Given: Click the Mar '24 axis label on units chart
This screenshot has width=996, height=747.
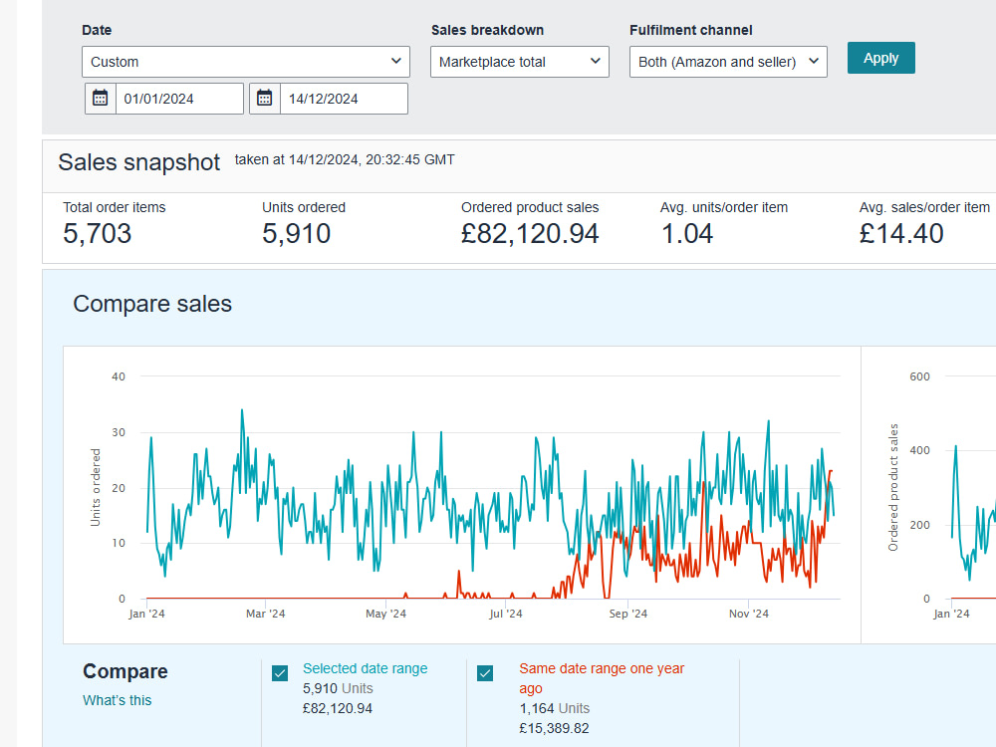Looking at the screenshot, I should [x=266, y=614].
